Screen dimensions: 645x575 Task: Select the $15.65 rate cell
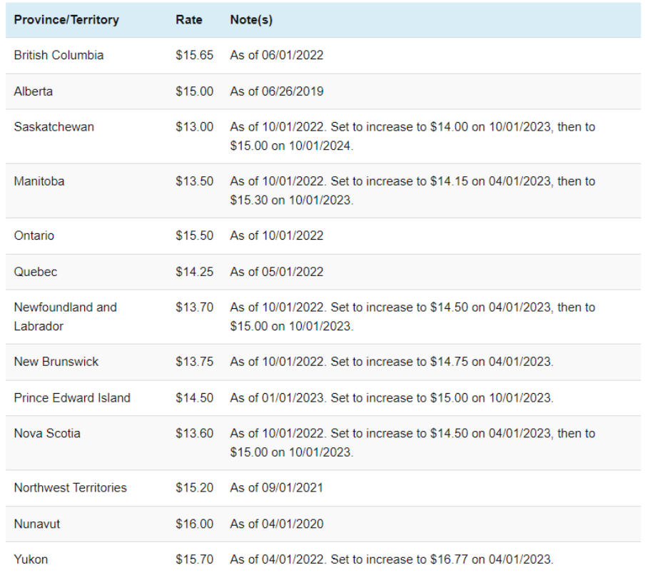point(195,55)
